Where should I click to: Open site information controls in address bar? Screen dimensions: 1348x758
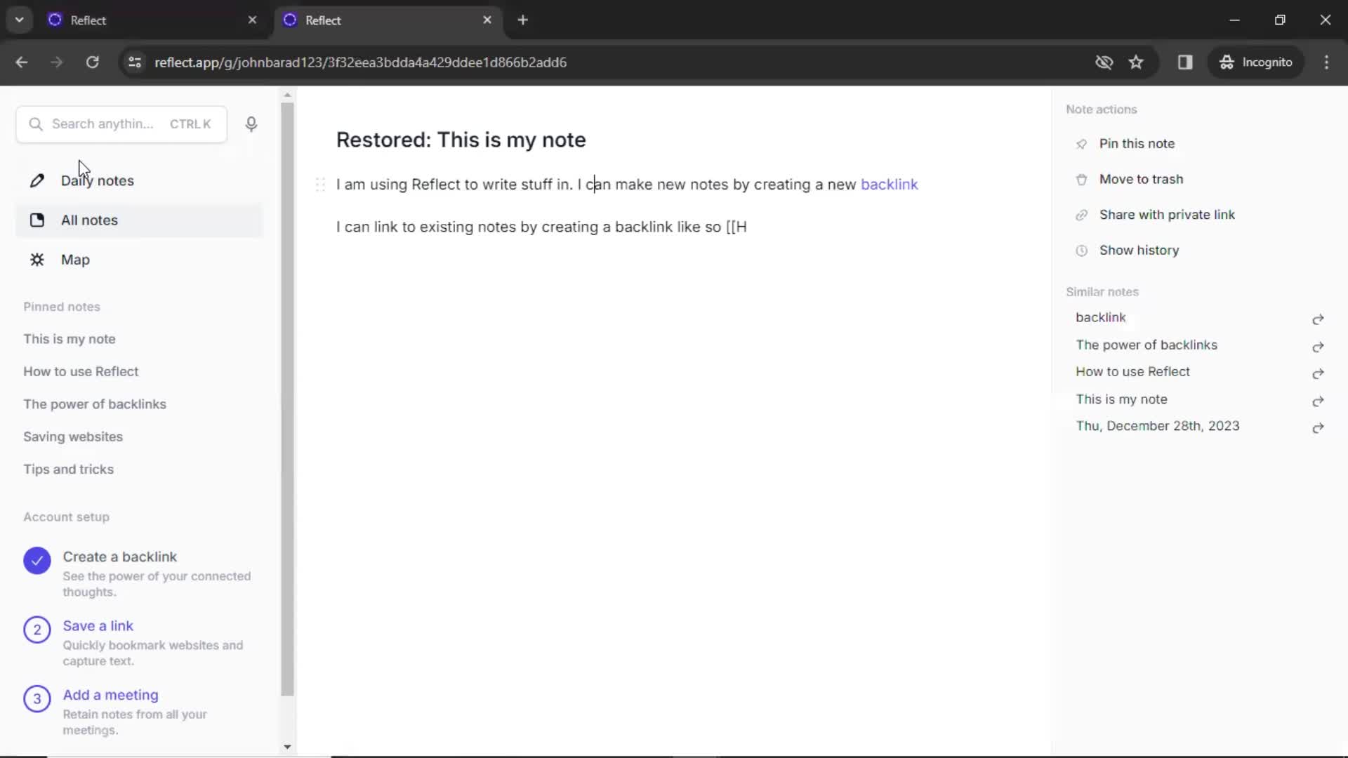coord(134,62)
